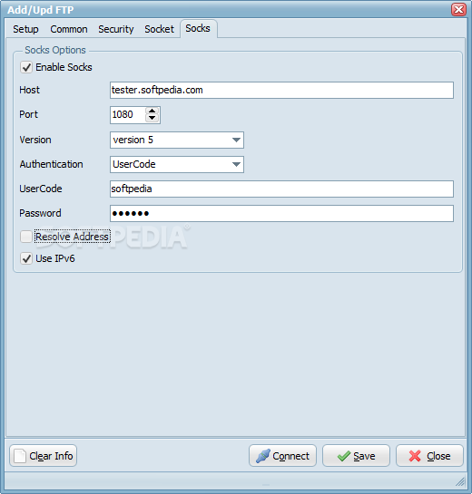Increase the Port value with up arrow
472x494 pixels.
pos(152,111)
